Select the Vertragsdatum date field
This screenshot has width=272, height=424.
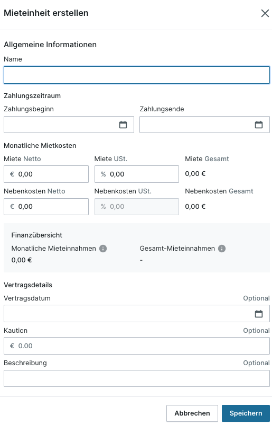click(137, 314)
